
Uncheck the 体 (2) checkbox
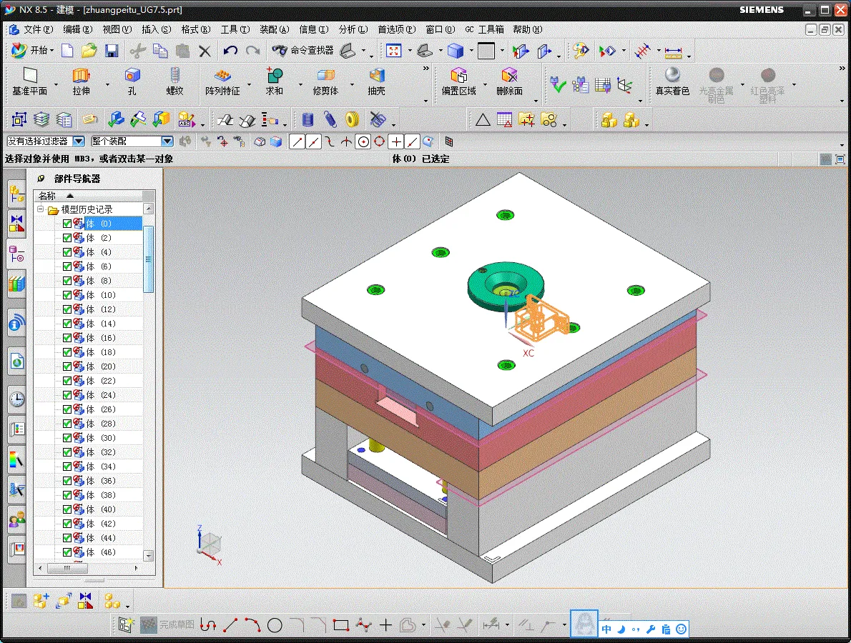click(x=67, y=238)
